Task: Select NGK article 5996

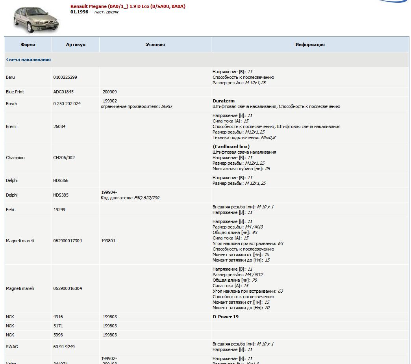Action: coord(58,335)
